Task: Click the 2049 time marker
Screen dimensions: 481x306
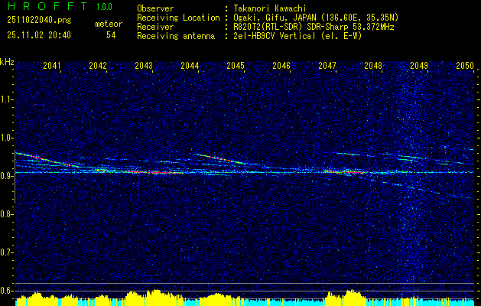Action: point(419,65)
